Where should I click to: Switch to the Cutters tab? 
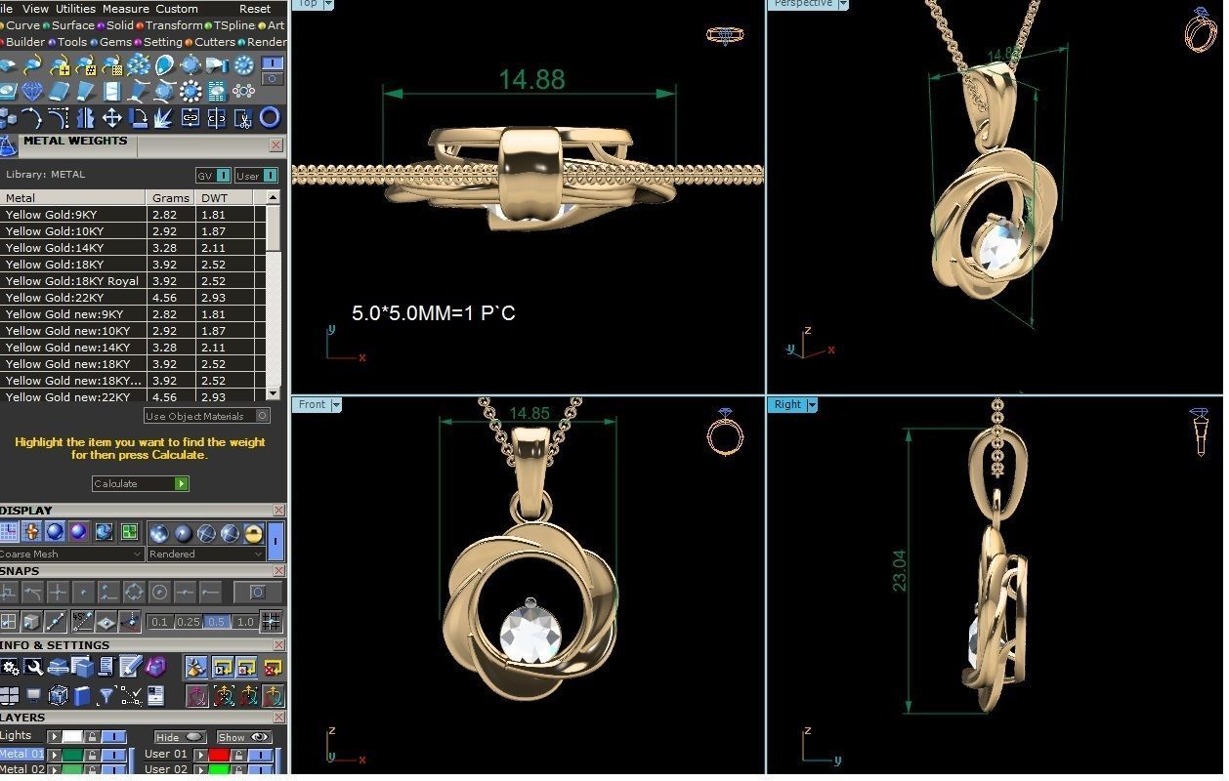coord(215,42)
